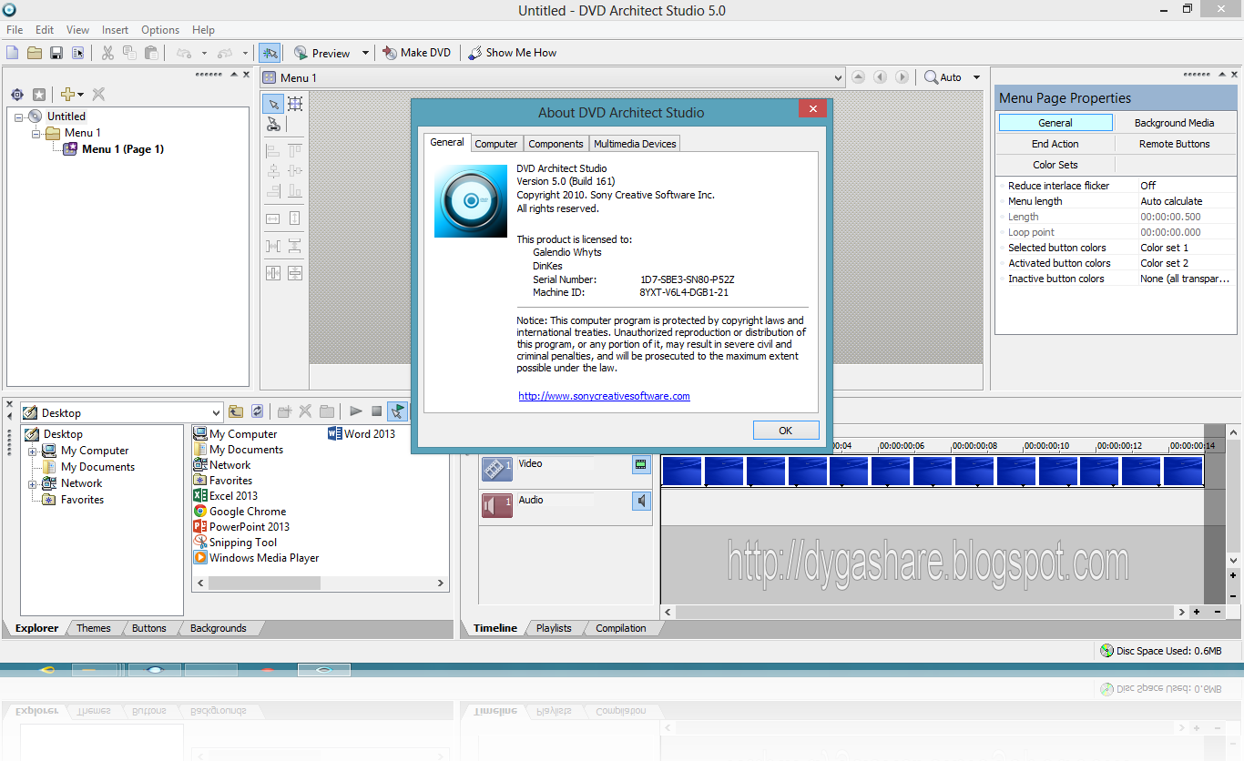1244x761 pixels.
Task: Activate the Selection arrow tool
Action: (273, 104)
